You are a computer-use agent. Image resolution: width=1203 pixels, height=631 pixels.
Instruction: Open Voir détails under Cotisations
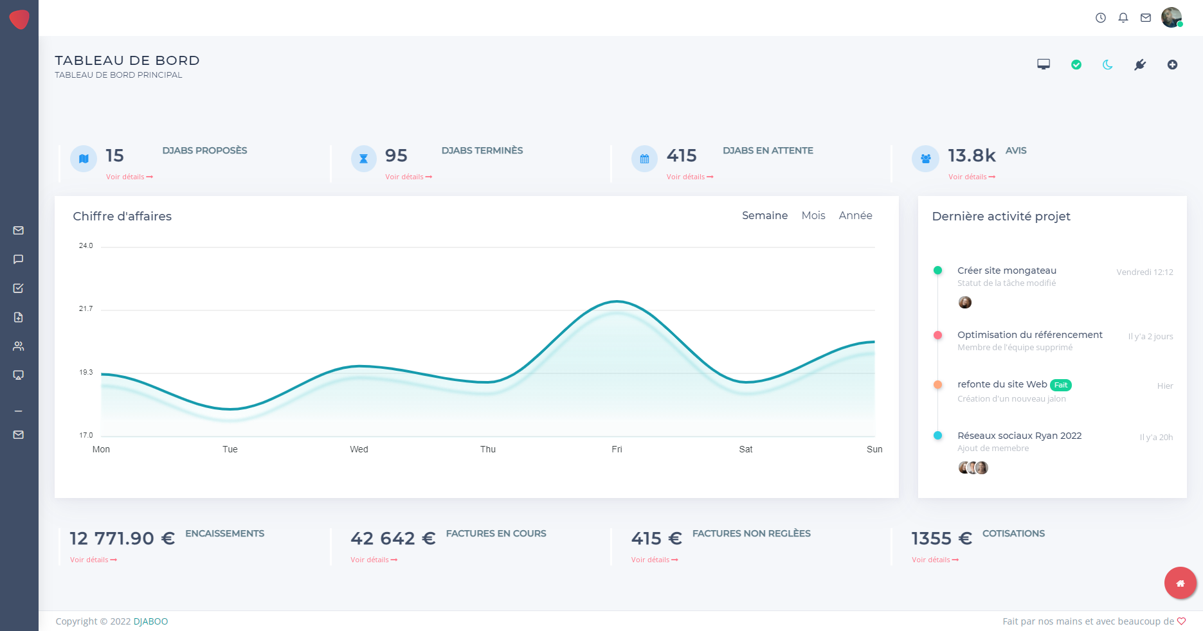[935, 560]
